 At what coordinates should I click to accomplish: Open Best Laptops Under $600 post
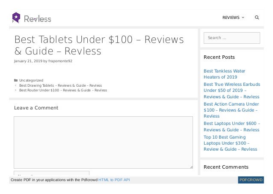(231, 127)
